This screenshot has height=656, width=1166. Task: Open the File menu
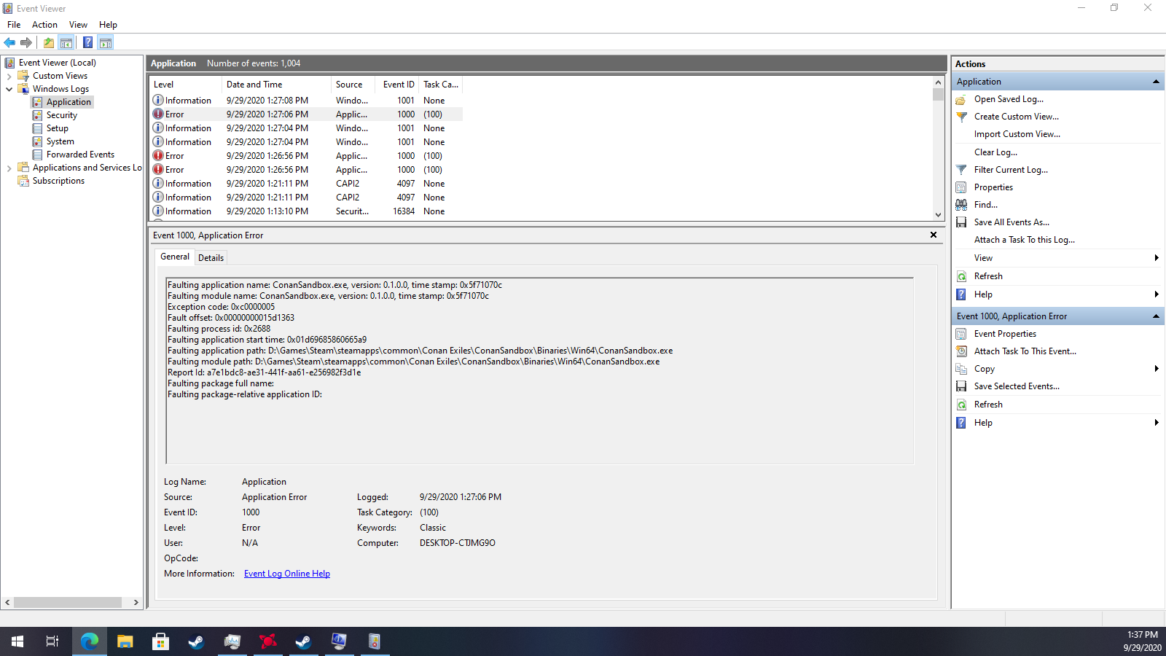pos(14,25)
